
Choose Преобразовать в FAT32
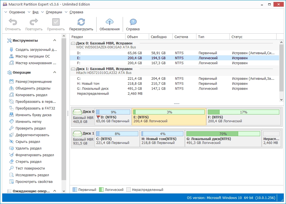pos(32,108)
